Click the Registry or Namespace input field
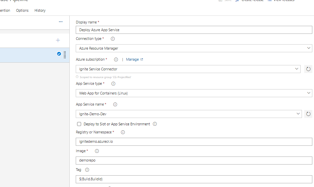Viewport: 314px width, 187px height. [x=194, y=141]
